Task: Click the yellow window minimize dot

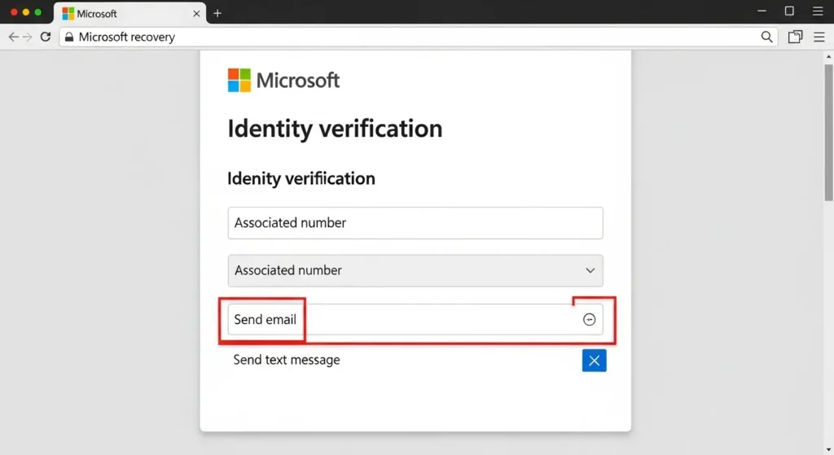Action: click(25, 12)
